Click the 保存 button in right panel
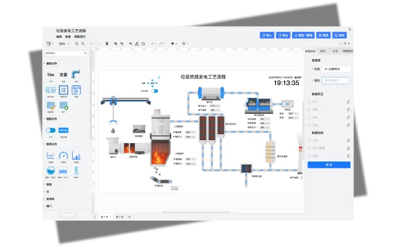Viewport: 396px width, 247px height. pos(329,165)
